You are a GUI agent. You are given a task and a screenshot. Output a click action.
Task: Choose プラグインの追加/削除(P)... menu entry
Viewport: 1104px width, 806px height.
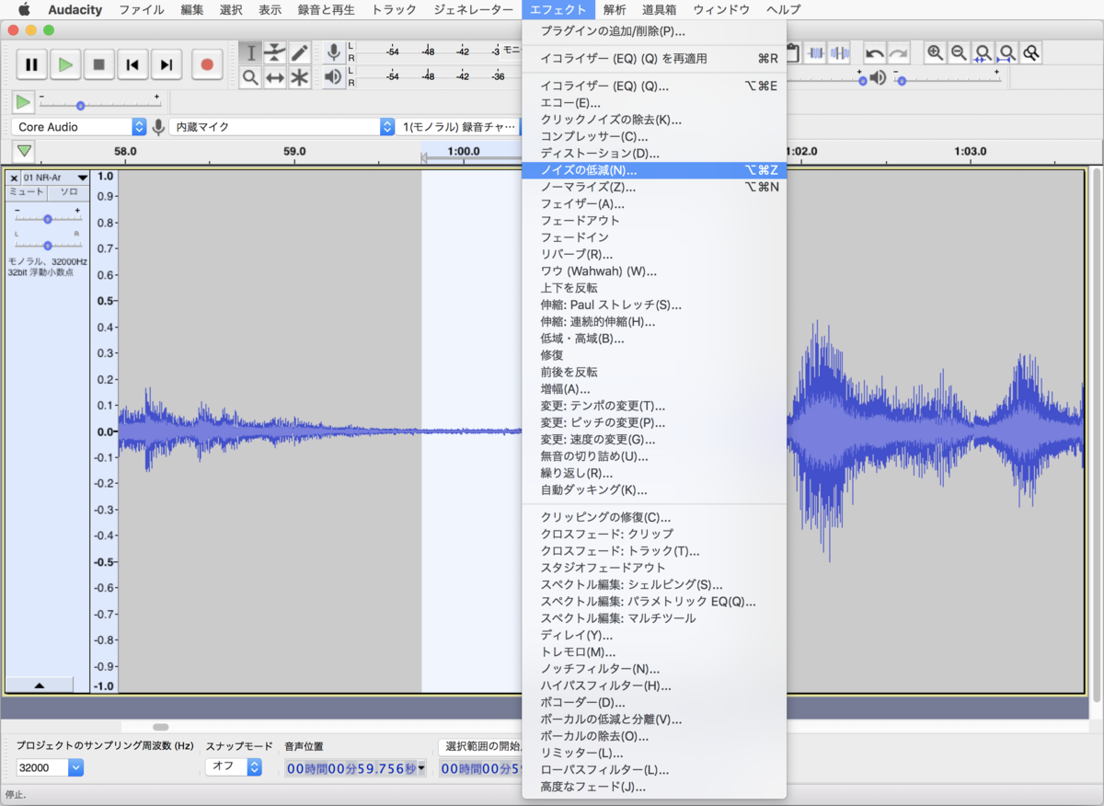click(x=654, y=31)
